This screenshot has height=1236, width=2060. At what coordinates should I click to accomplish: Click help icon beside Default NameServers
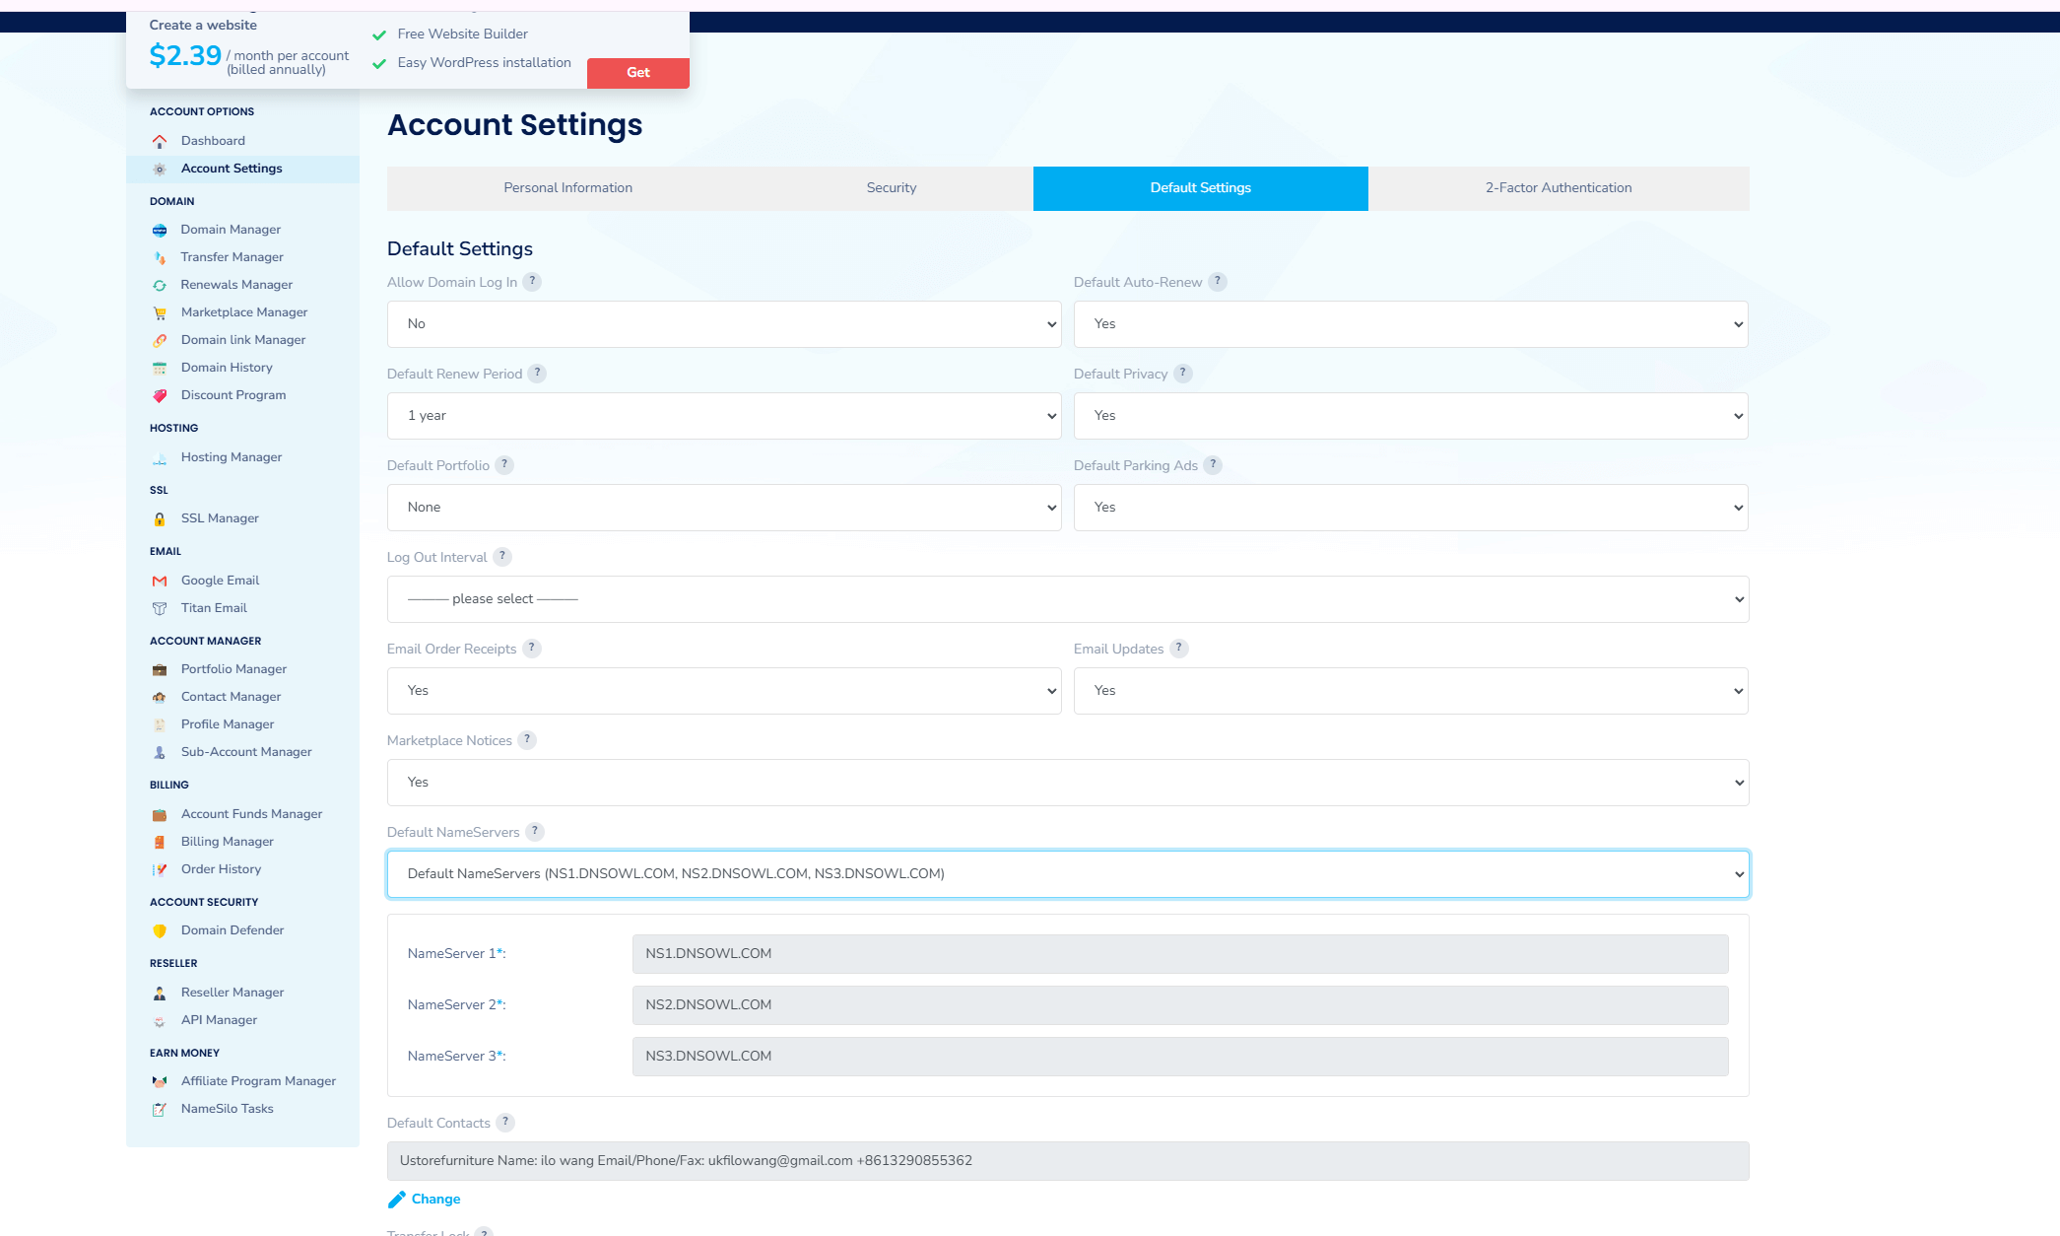point(535,832)
